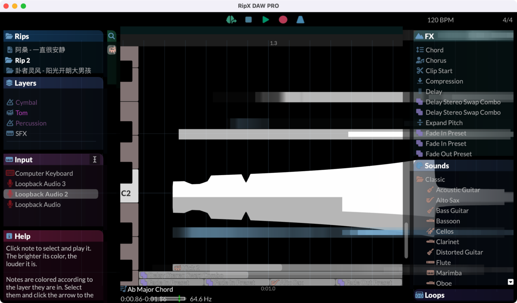Expand the Loops panel header

pyautogui.click(x=464, y=295)
